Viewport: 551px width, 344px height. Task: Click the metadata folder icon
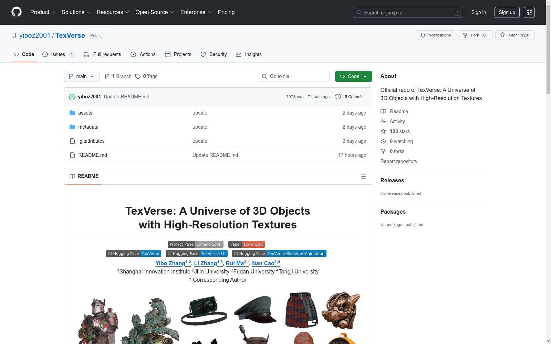72,127
